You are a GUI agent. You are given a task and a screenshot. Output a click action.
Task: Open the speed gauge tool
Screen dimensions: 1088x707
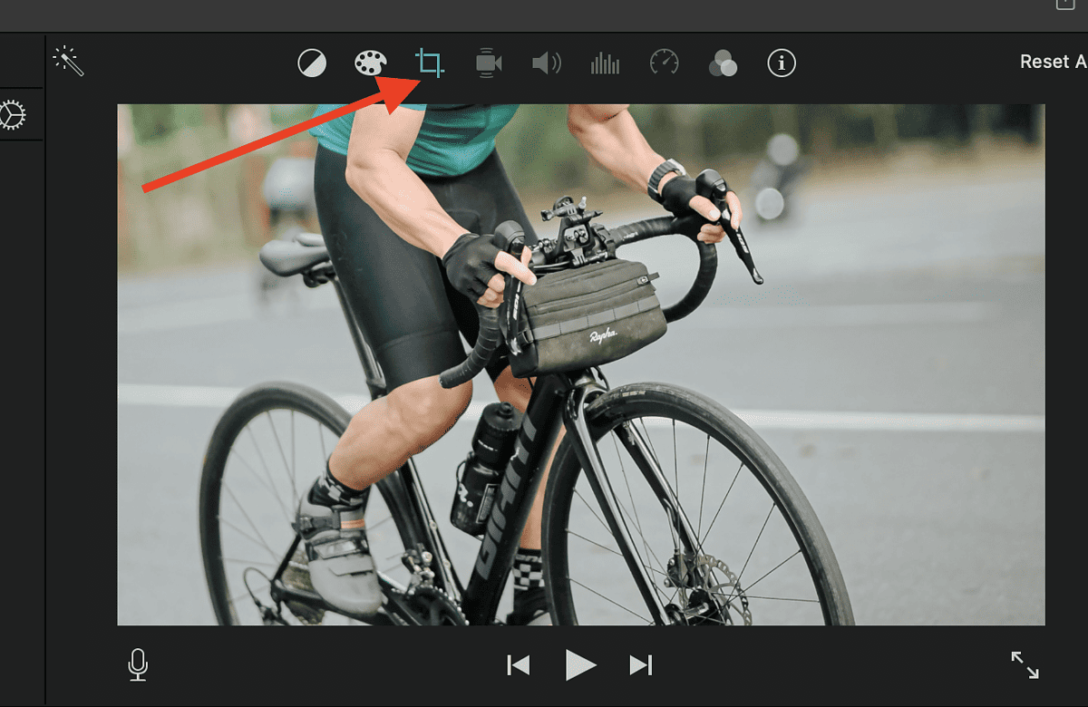point(665,63)
